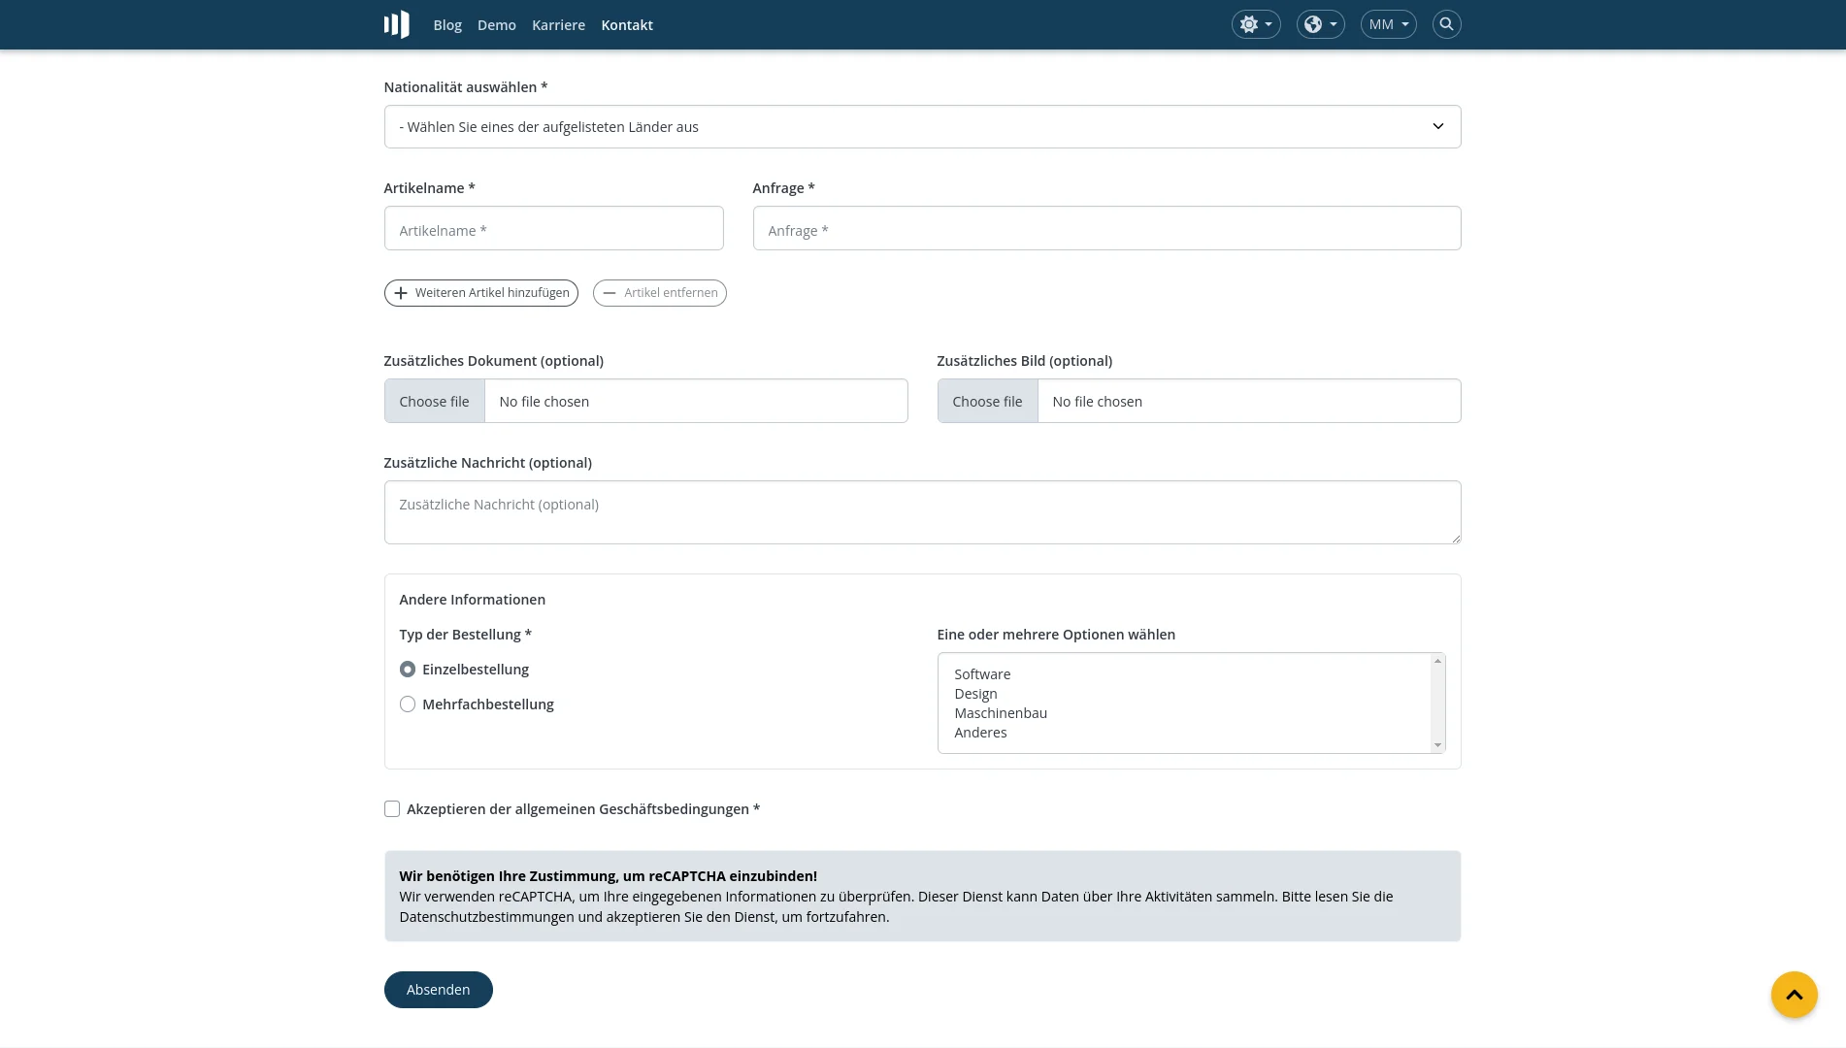Open the search magnifier icon
Image resolution: width=1846 pixels, height=1048 pixels.
tap(1446, 24)
